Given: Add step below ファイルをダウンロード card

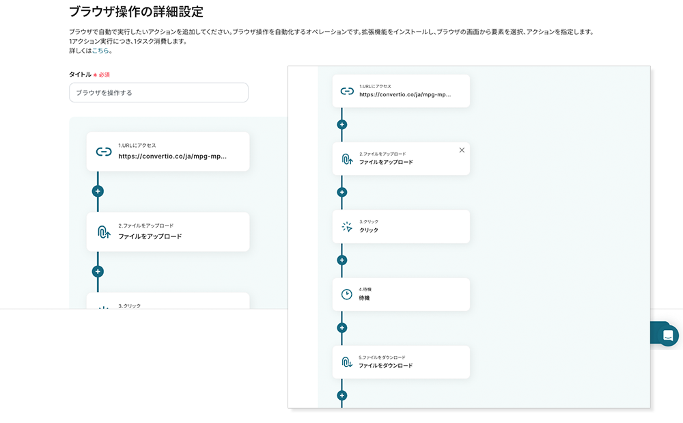Looking at the screenshot, I should [x=342, y=396].
